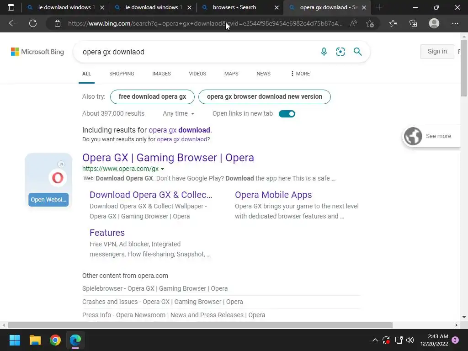View site information lock icon
This screenshot has width=468, height=351.
click(x=58, y=23)
